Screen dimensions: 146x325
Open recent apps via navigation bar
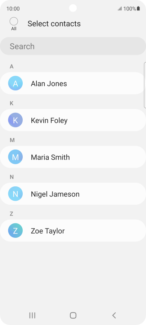coord(32,315)
